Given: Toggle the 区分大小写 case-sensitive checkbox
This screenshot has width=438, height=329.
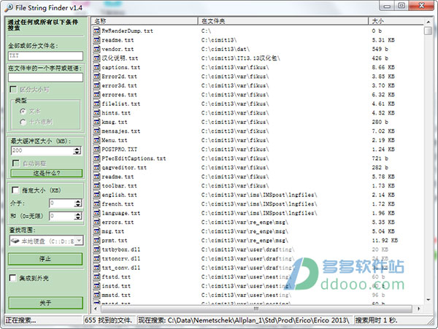Looking at the screenshot, I should click(13, 89).
